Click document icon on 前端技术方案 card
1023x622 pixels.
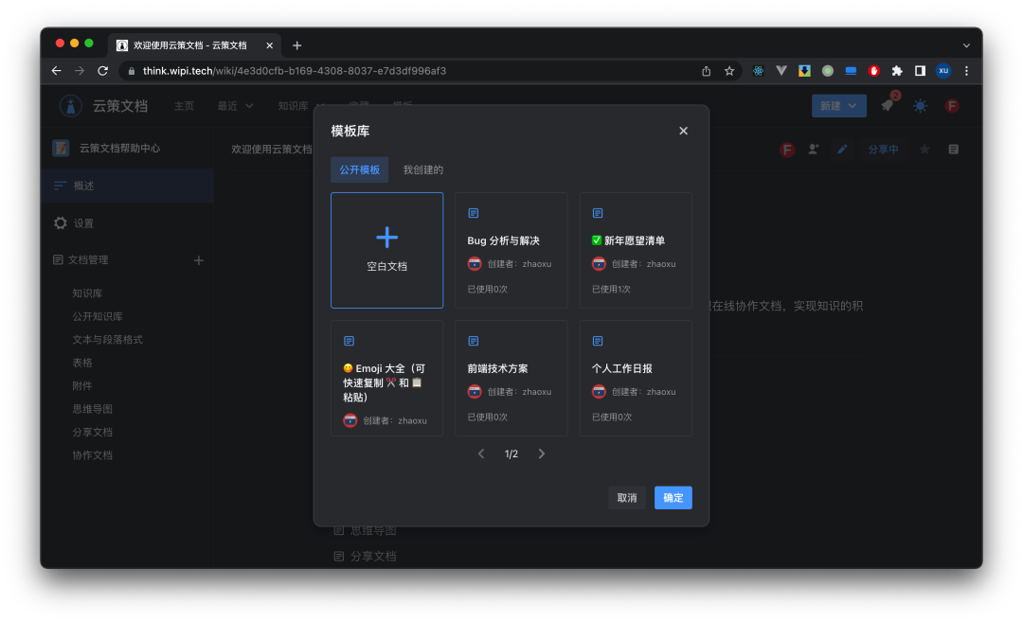pyautogui.click(x=474, y=341)
